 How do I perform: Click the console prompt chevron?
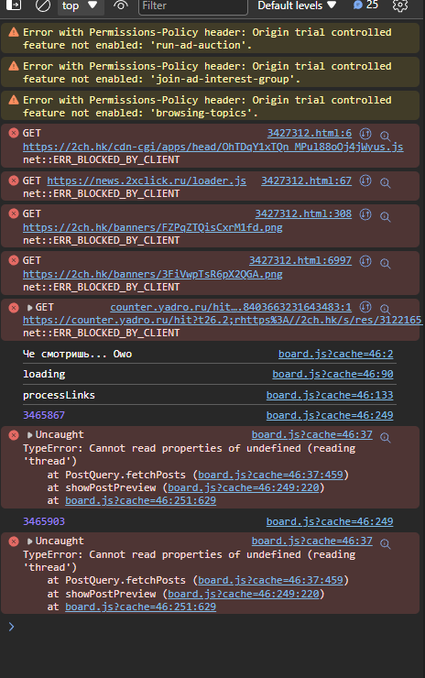tap(12, 627)
